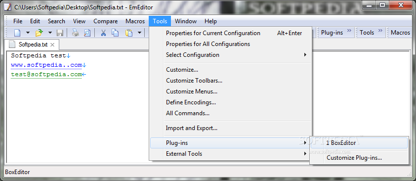Click the Macros toolbar label
Image resolution: width=416 pixels, height=181 pixels.
[400, 33]
